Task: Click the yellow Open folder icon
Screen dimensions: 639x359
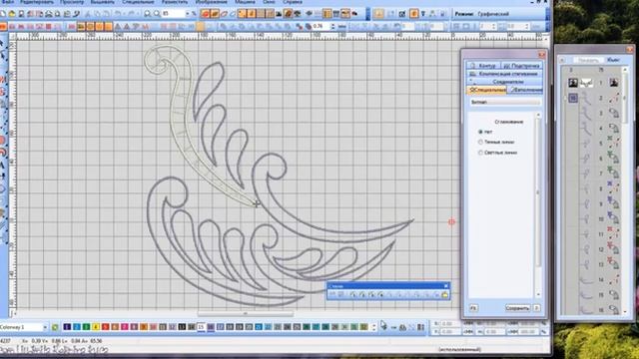Action: (12, 14)
